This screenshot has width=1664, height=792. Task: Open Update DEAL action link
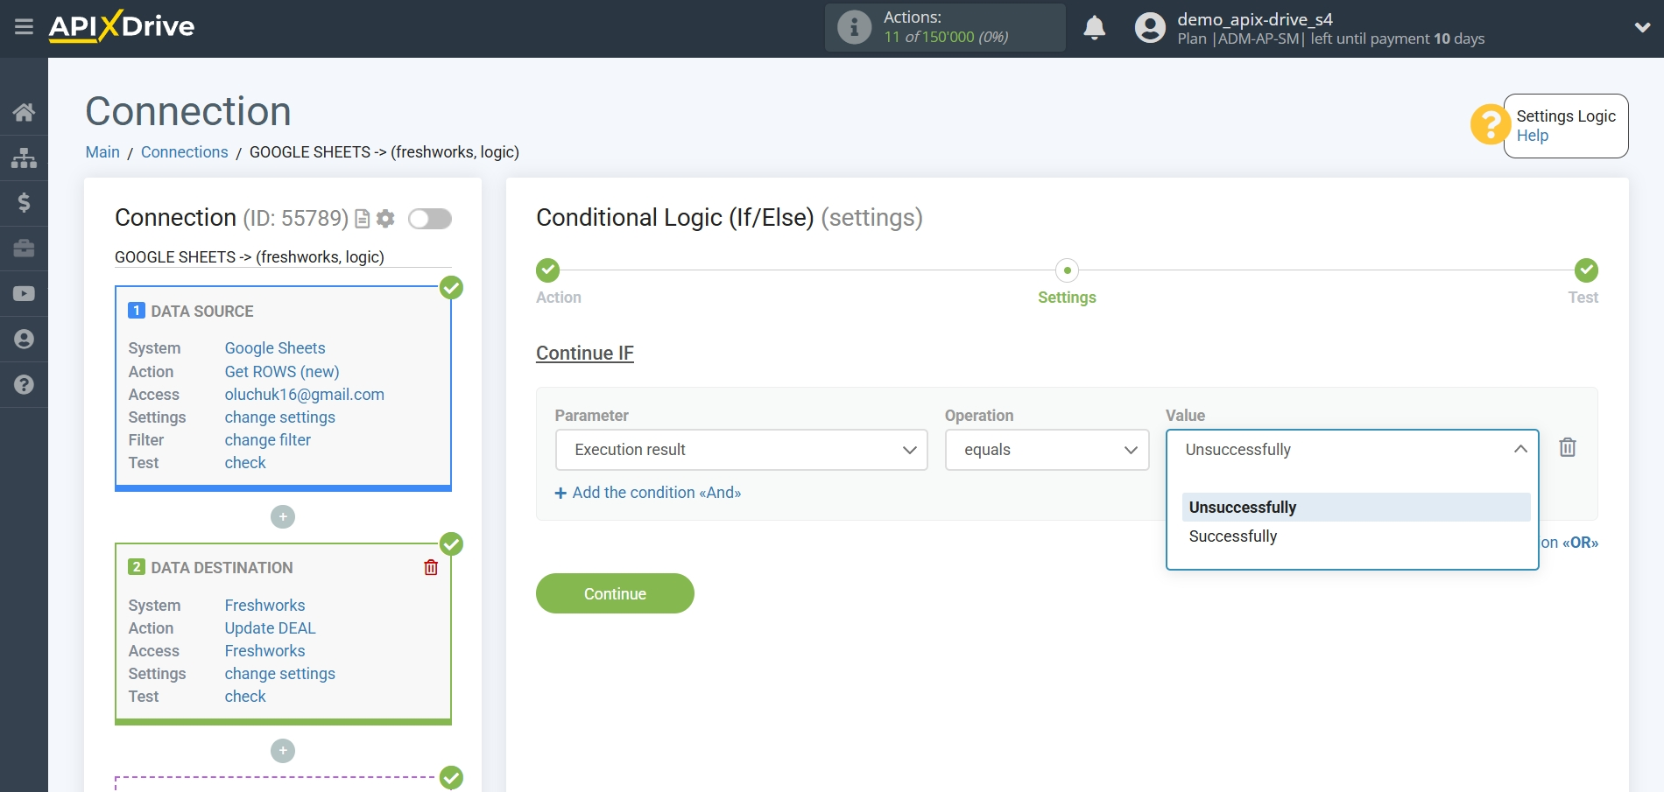[x=270, y=628]
